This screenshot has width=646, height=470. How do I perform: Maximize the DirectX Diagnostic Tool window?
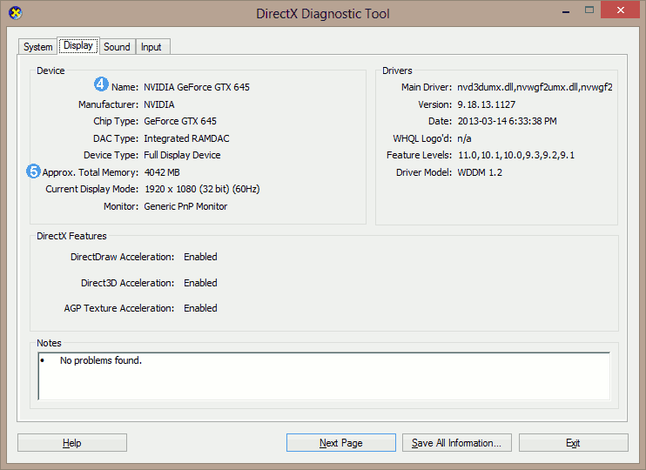tap(589, 10)
